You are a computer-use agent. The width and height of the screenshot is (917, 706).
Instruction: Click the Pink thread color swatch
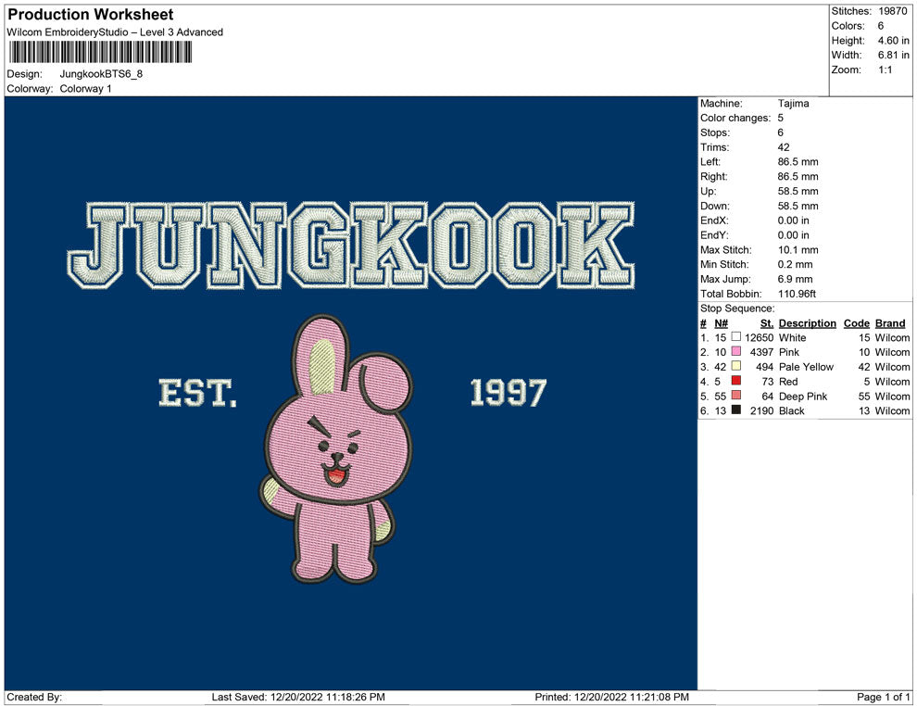(x=736, y=351)
